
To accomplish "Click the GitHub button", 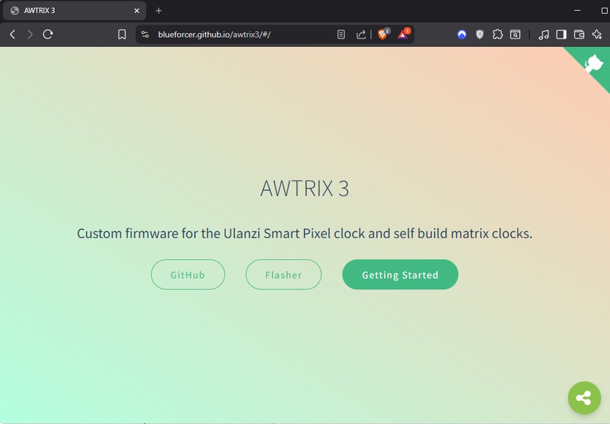I will (x=188, y=274).
